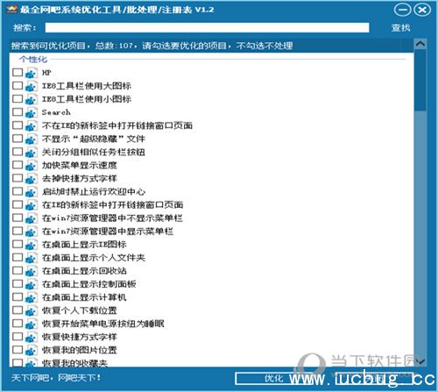
Task: Click the icon beside Search item
Action: click(32, 112)
